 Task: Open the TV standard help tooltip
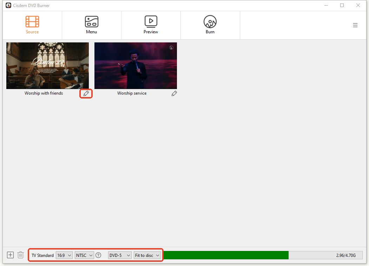click(98, 255)
